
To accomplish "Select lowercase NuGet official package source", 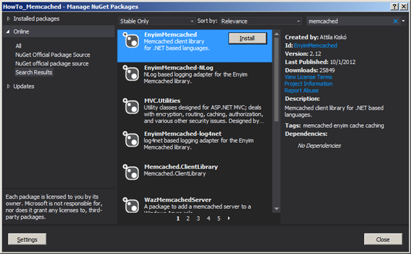I will [52, 64].
